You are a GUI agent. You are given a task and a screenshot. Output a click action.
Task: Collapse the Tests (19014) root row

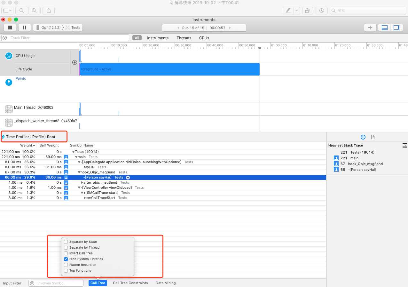[x=73, y=152]
